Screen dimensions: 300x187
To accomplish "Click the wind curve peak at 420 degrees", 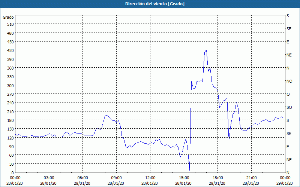I will tap(206, 50).
